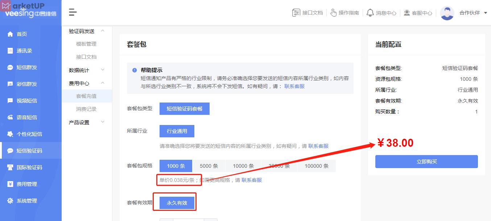Viewport: 491px width, 221px height.
Task: Collapse the 验证码发送 submenu chevron
Action: (x=103, y=31)
